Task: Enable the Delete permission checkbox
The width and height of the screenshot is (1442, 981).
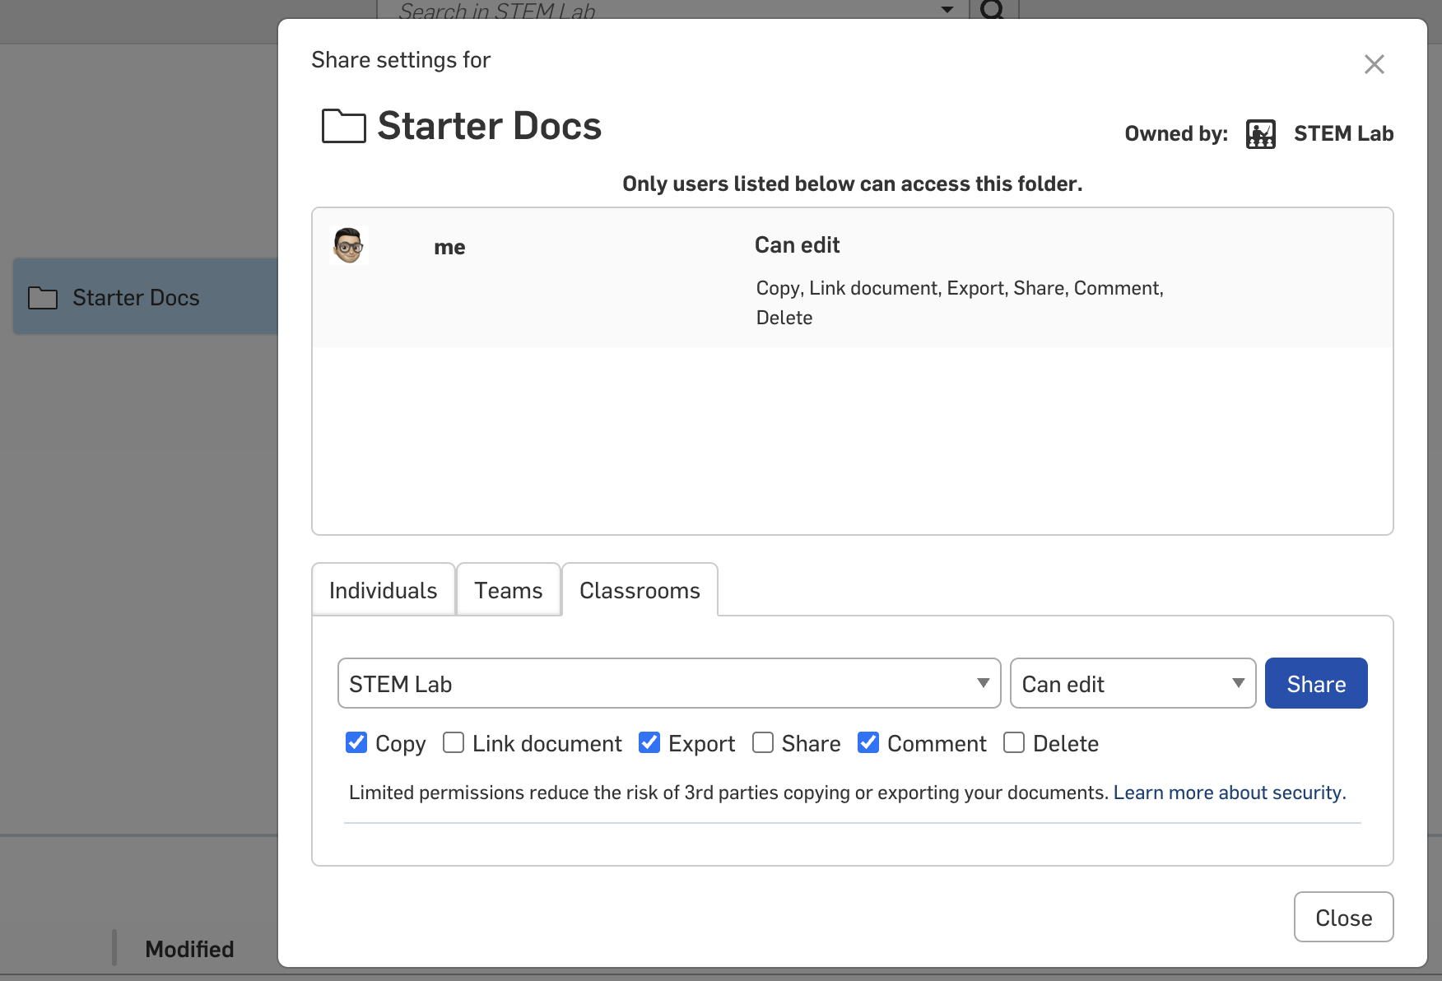Action: pos(1014,743)
